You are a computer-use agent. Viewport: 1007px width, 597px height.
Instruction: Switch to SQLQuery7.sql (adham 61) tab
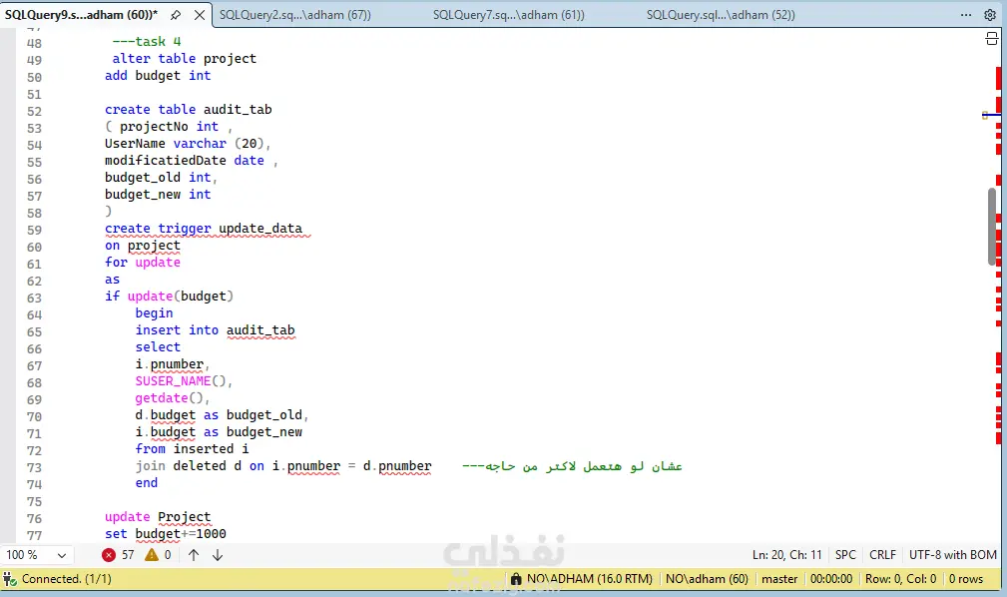(509, 15)
